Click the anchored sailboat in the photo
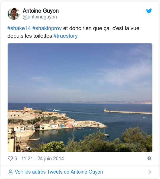This screenshot has width=160, height=179. pos(106,133)
